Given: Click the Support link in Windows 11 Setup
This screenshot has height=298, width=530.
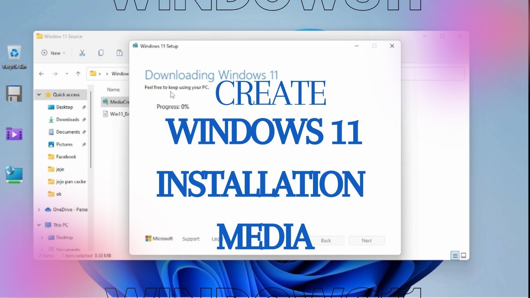Looking at the screenshot, I should point(191,239).
